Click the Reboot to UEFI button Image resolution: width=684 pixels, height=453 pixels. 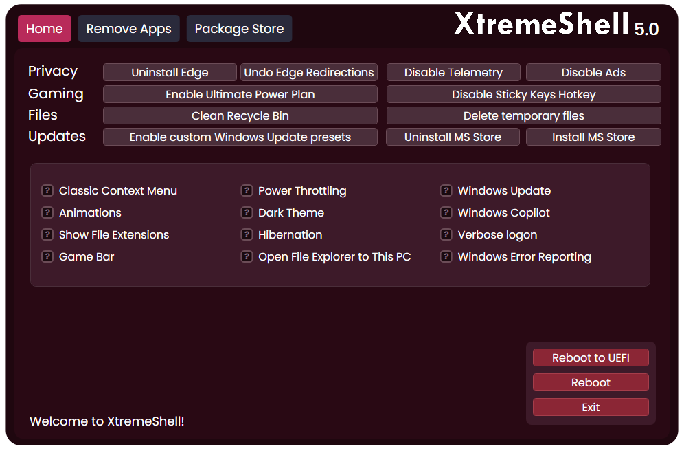[591, 357]
